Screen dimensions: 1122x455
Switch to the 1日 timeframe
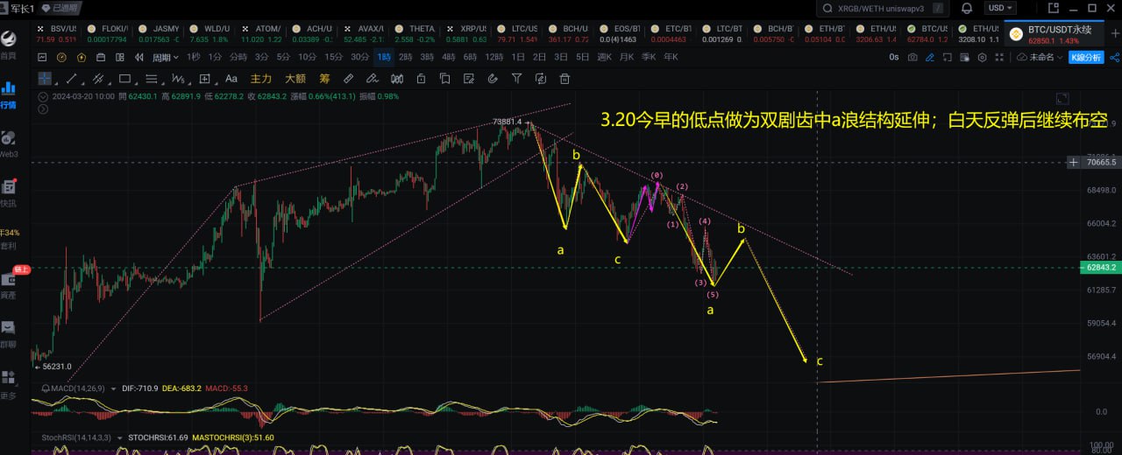point(518,57)
